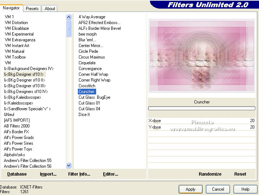Image resolution: width=259 pixels, height=195 pixels.
Task: Select &<Kaleidoscope> category
Action: [x=19, y=103]
